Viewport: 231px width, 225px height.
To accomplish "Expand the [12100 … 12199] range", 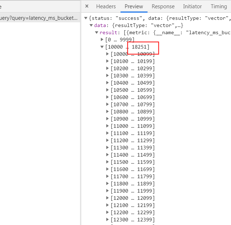I will point(108,205).
